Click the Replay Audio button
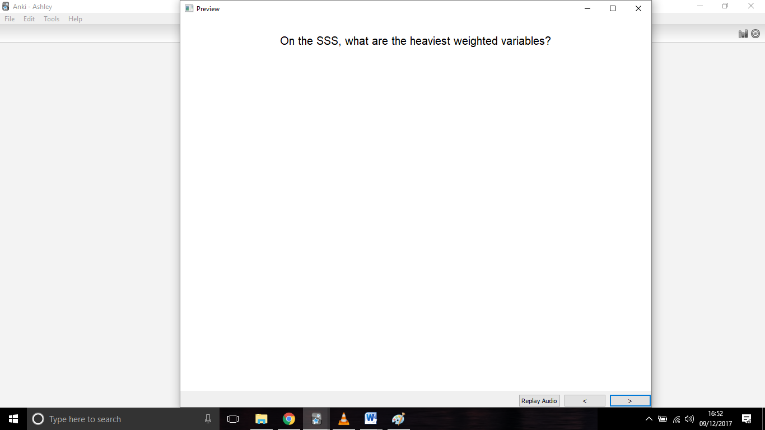This screenshot has width=765, height=430. pos(539,401)
